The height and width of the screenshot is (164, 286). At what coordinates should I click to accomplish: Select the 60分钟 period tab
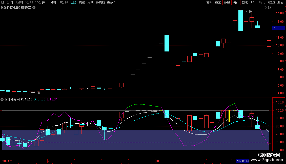(x=63, y=2)
